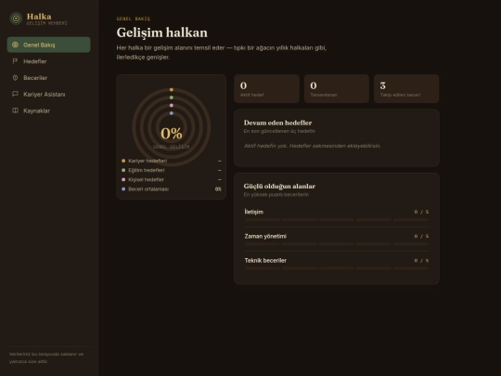Viewport: 501px width, 376px height.
Task: Click the Kariyer hedefleri legend row
Action: coord(172,161)
